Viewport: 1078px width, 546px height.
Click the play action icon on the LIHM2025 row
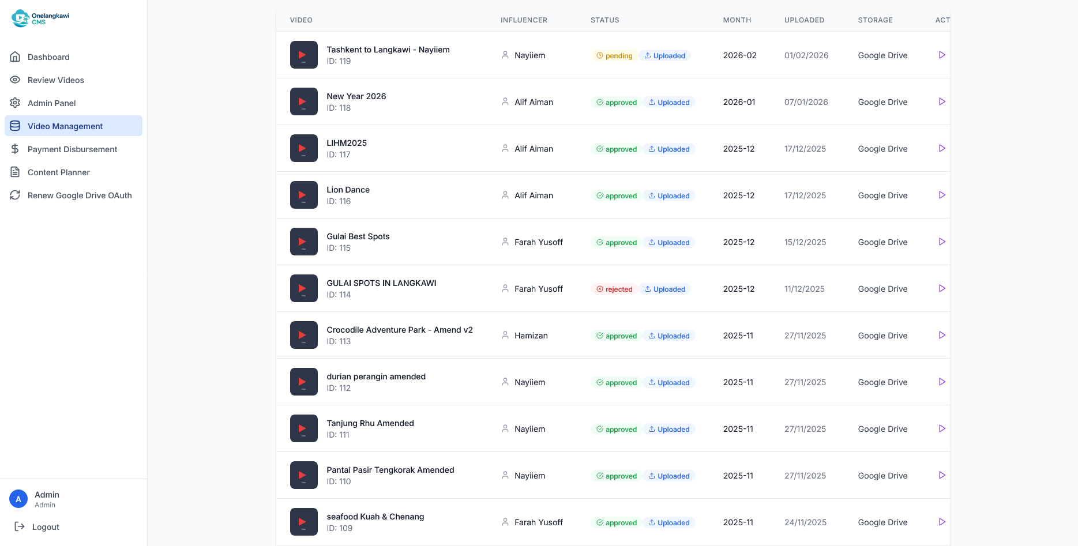tap(942, 148)
